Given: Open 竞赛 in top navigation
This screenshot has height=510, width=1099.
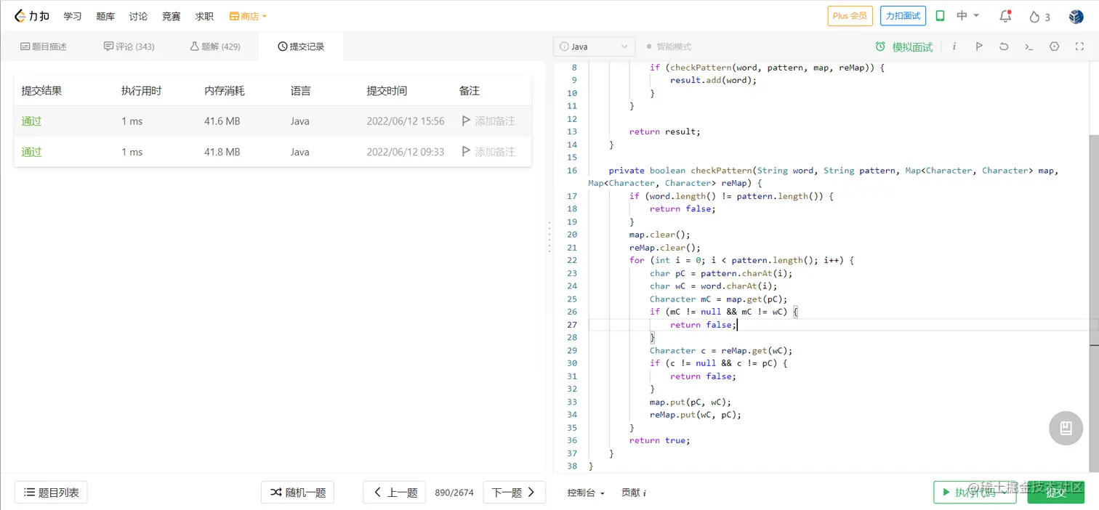Looking at the screenshot, I should [171, 16].
